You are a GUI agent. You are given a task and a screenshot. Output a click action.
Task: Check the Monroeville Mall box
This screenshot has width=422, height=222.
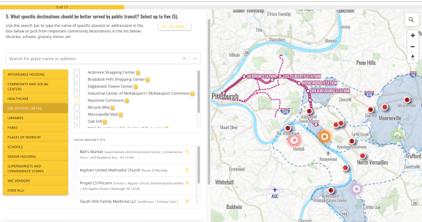[x=77, y=115]
